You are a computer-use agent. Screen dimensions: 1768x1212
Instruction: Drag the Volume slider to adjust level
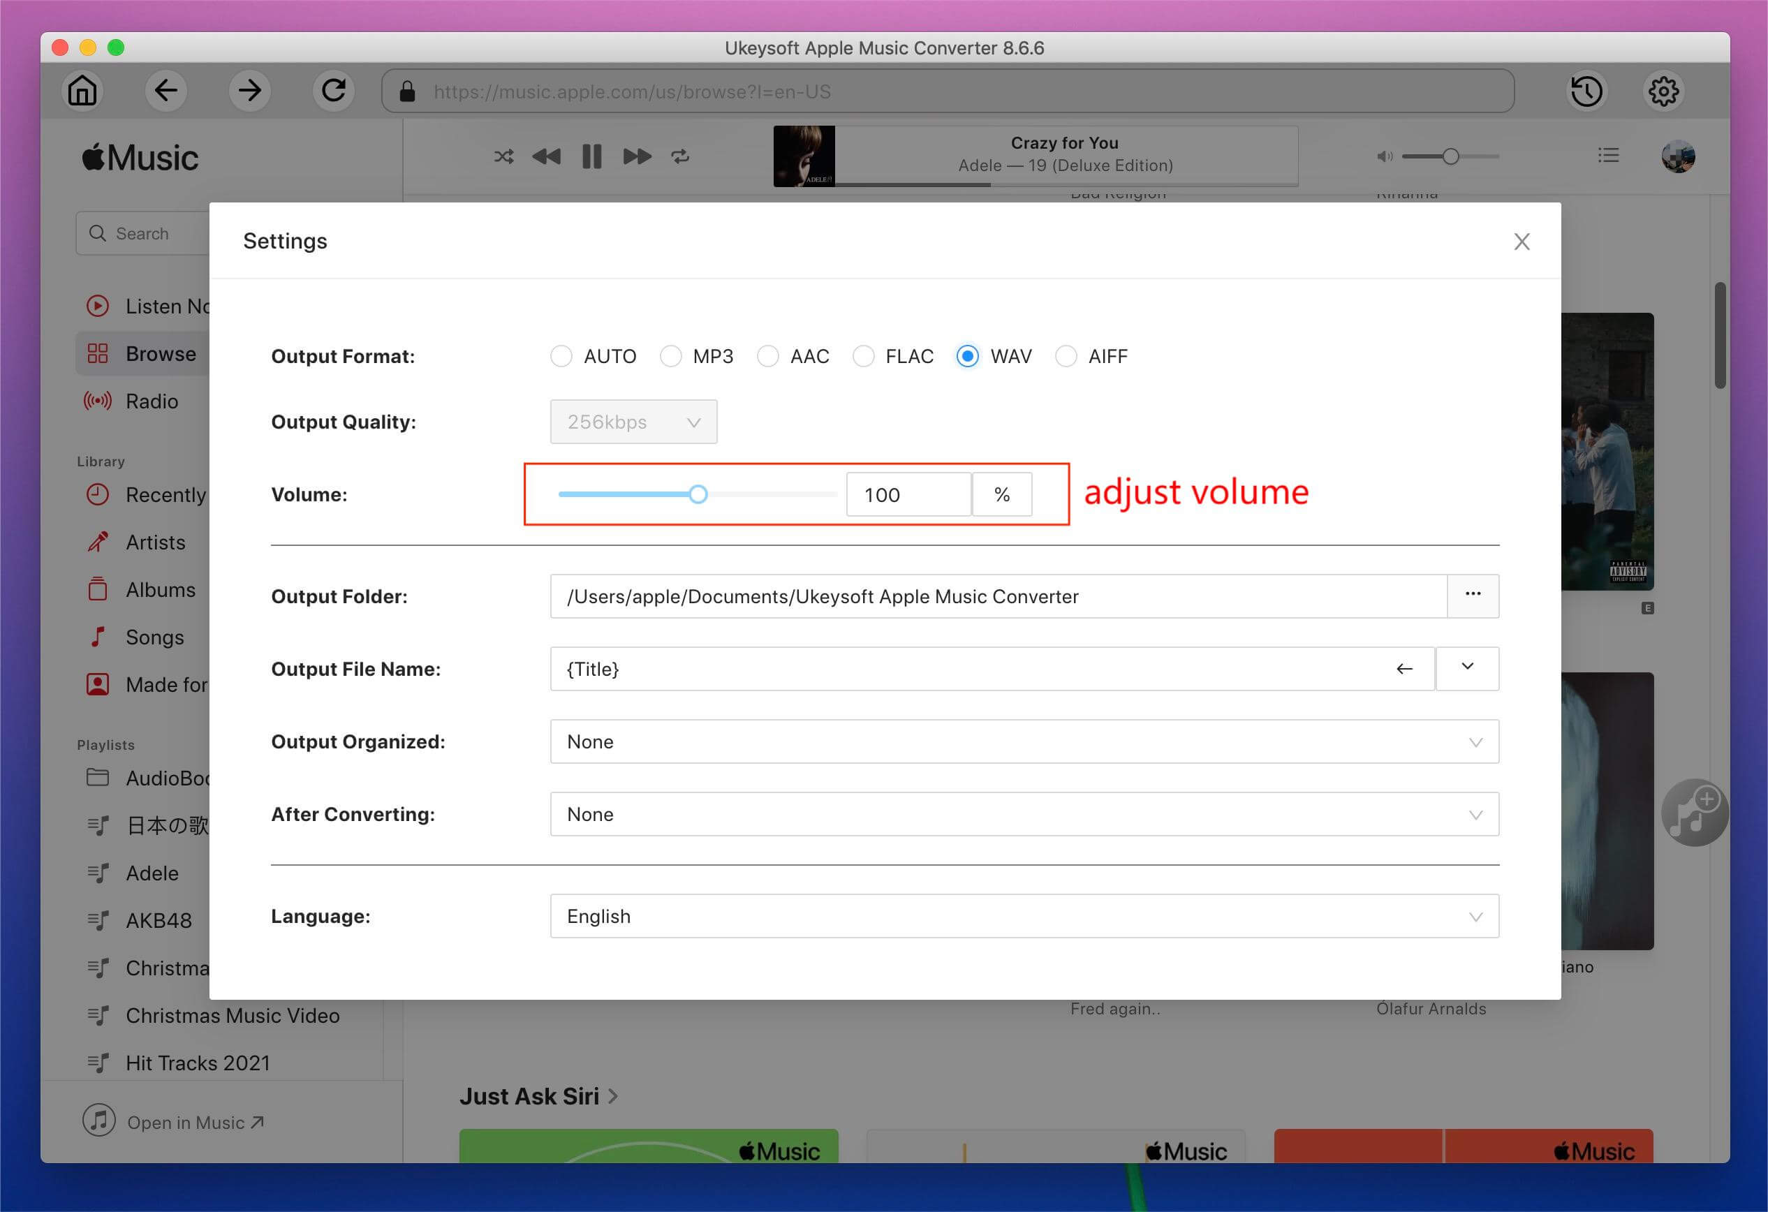(x=698, y=494)
